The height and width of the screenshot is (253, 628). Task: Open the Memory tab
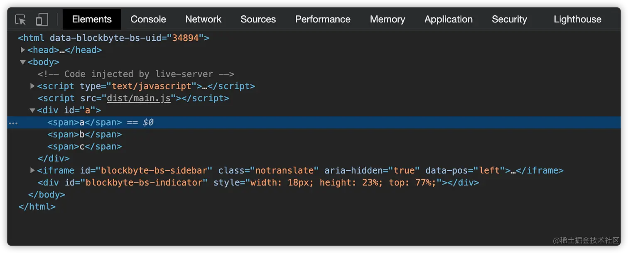pos(388,19)
